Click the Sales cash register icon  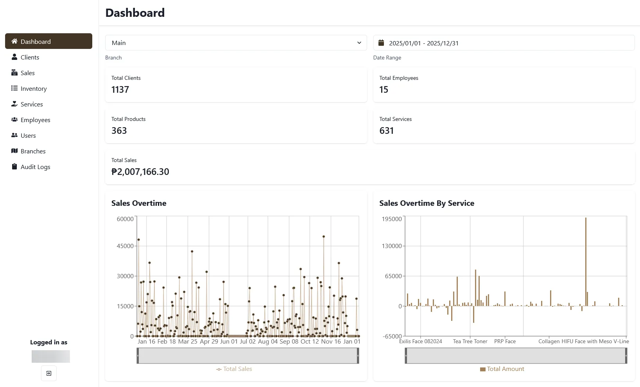coord(14,72)
